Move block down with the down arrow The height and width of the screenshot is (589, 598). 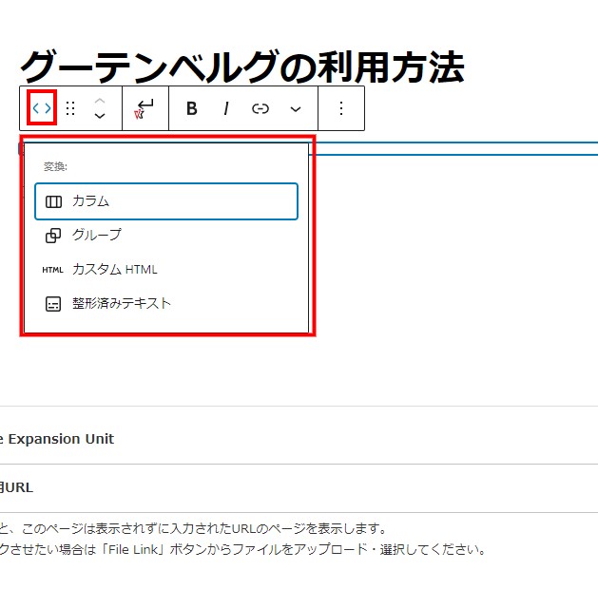pyautogui.click(x=100, y=117)
